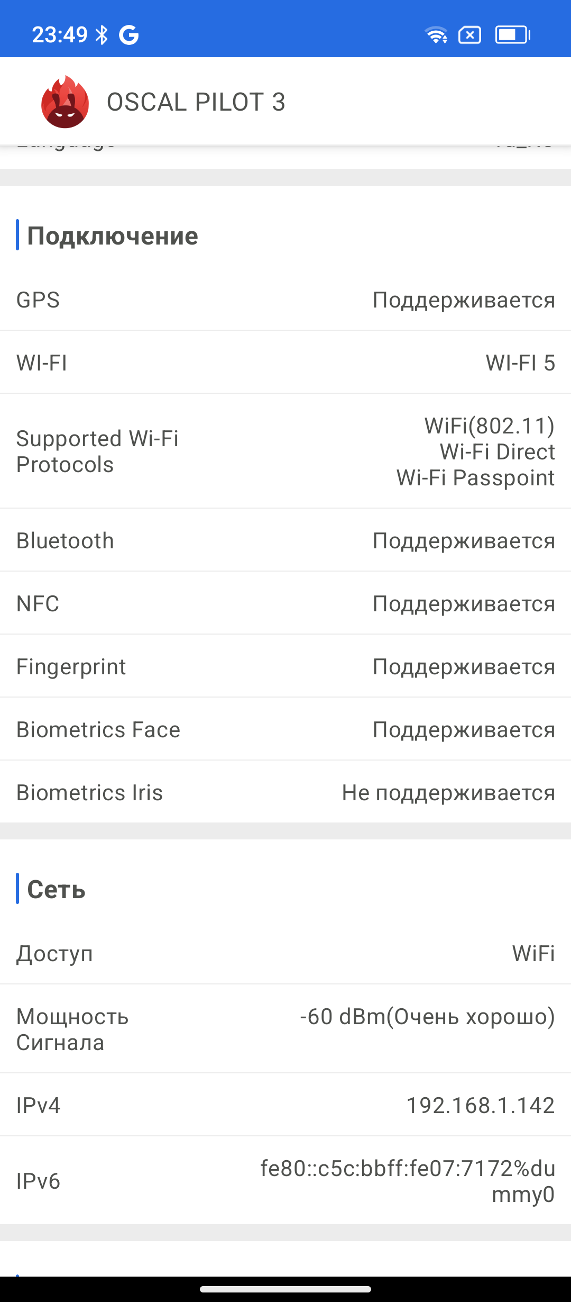Tap the Bluetooth status bar icon
The height and width of the screenshot is (1302, 571).
[x=102, y=35]
